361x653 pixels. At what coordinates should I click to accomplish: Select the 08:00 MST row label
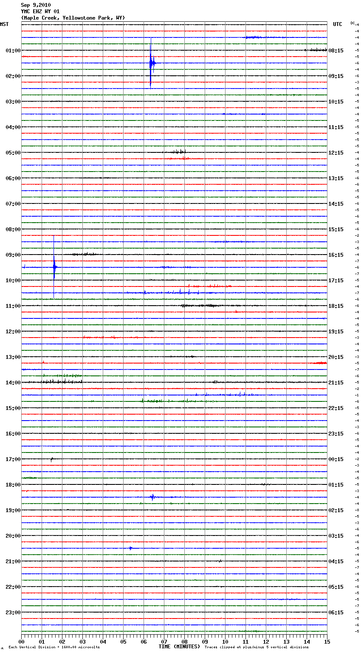pyautogui.click(x=13, y=229)
